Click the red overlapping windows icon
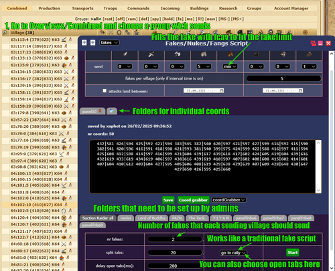Viewport: 335px width, 271px height. (x=314, y=43)
